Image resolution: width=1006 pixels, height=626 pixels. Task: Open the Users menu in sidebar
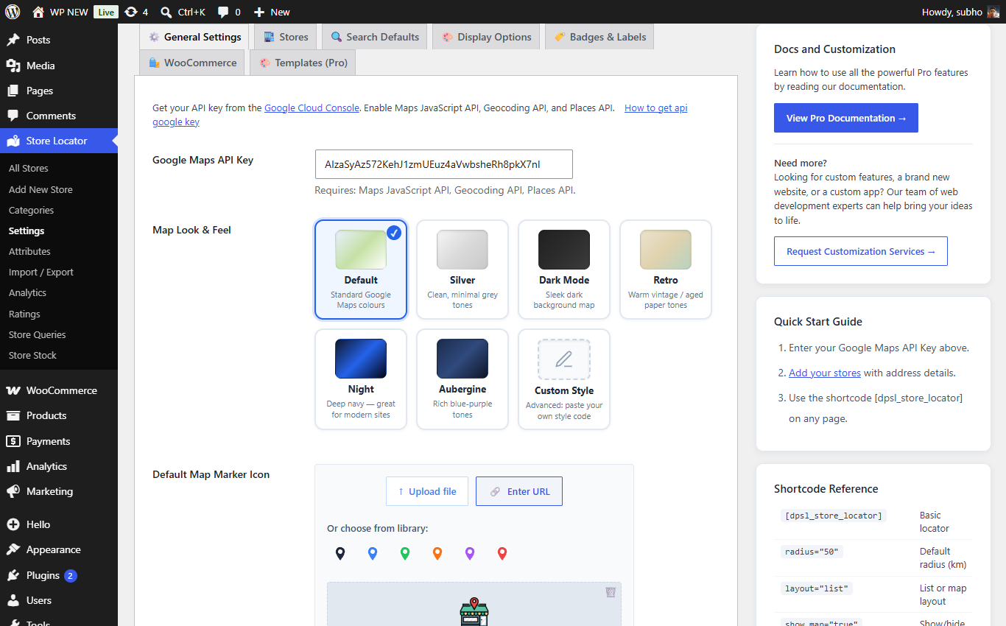click(59, 600)
